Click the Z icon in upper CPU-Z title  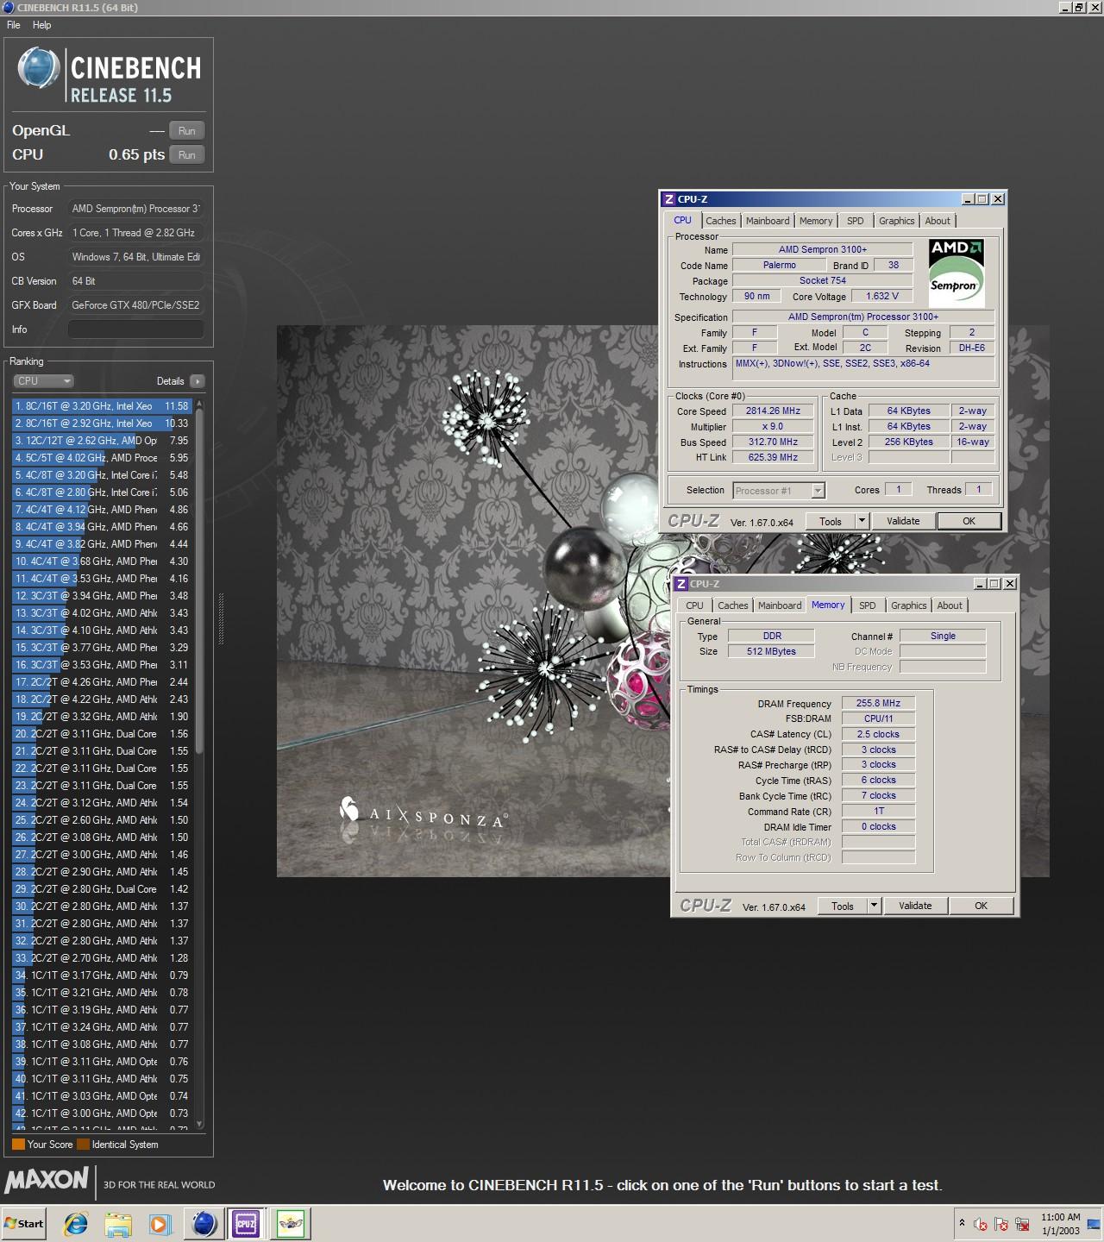pyautogui.click(x=668, y=199)
